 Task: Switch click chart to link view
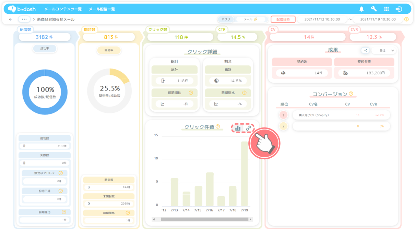coord(249,128)
